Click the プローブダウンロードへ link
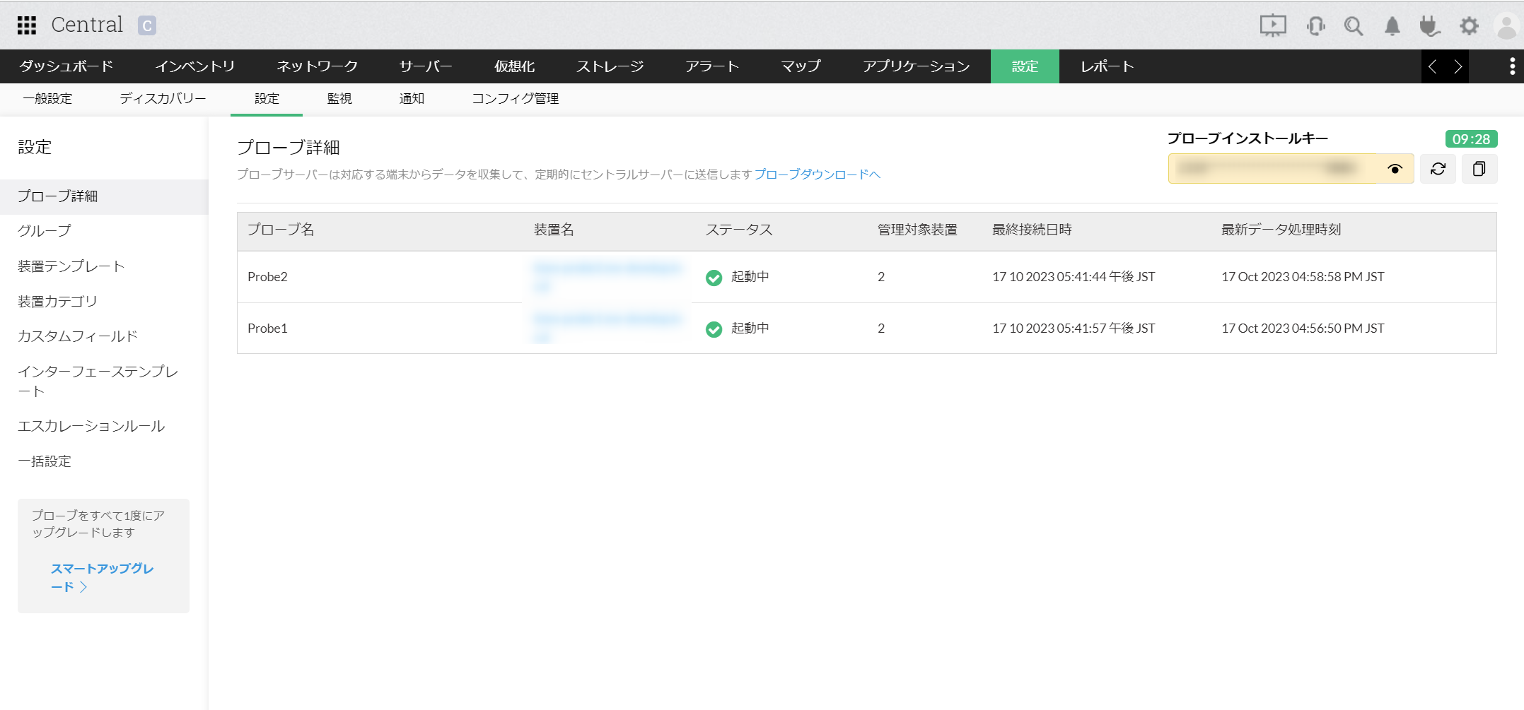The height and width of the screenshot is (710, 1524). pyautogui.click(x=817, y=174)
